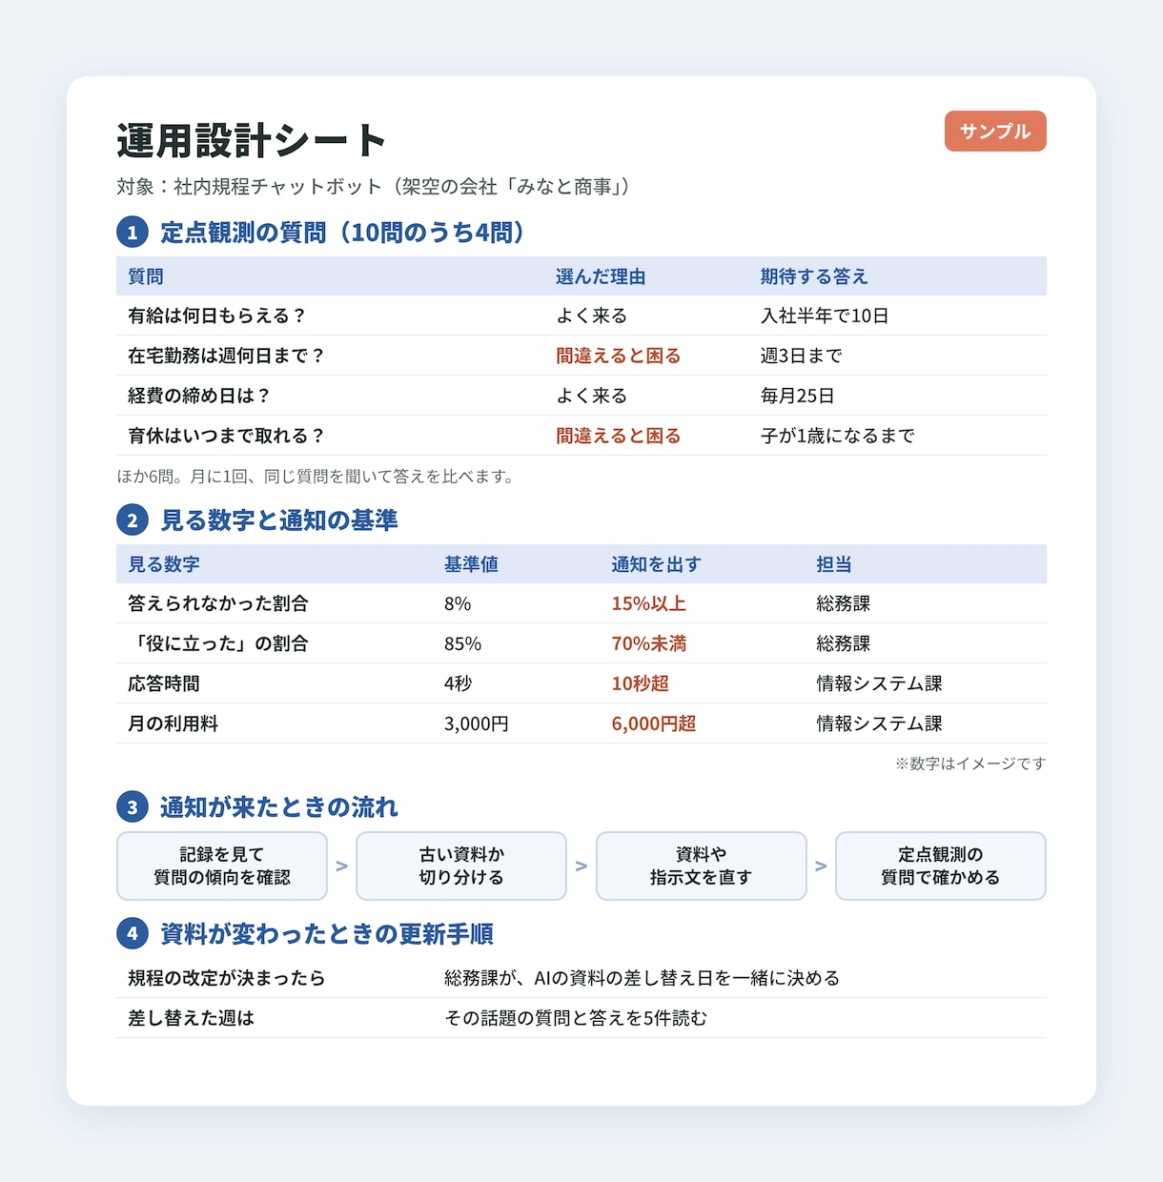Click the サンプル badge

(x=995, y=132)
